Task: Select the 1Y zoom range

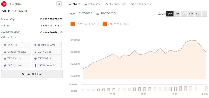Action: coord(204,14)
